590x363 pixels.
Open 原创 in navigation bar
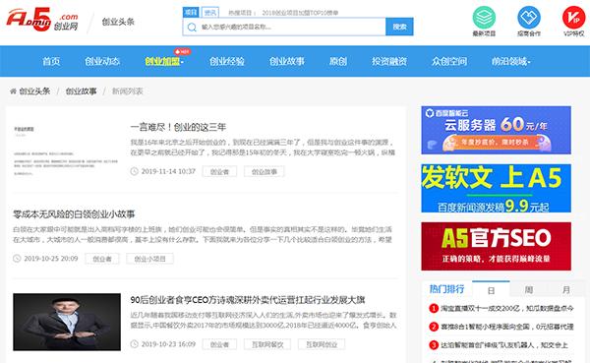click(x=338, y=61)
